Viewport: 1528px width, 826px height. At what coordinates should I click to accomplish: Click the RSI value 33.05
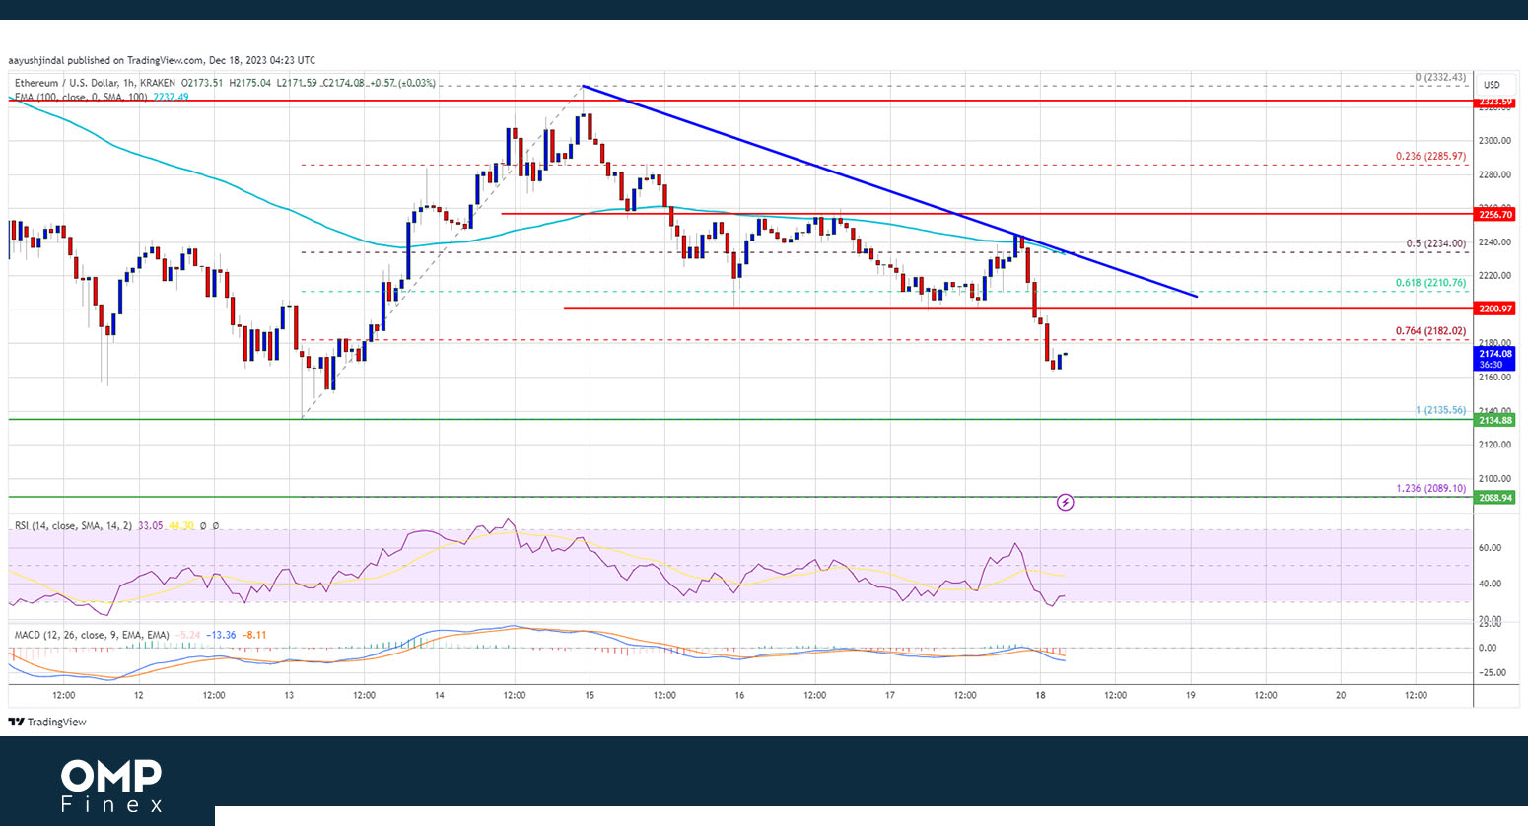point(151,526)
